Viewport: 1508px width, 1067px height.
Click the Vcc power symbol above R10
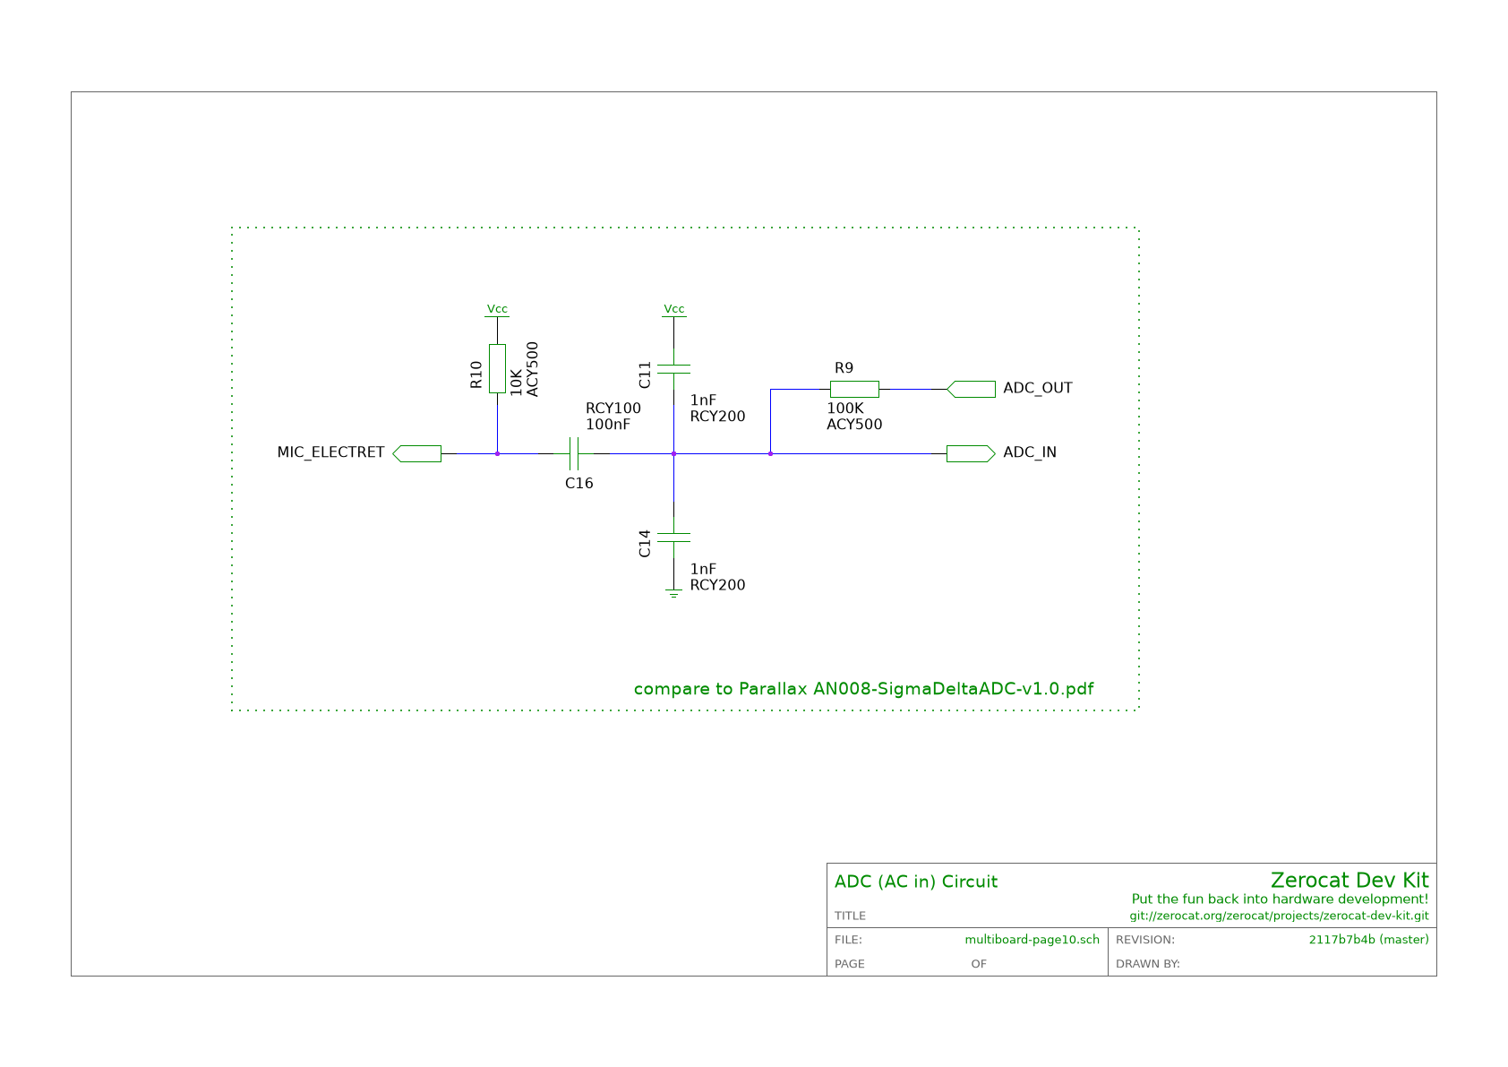(497, 310)
